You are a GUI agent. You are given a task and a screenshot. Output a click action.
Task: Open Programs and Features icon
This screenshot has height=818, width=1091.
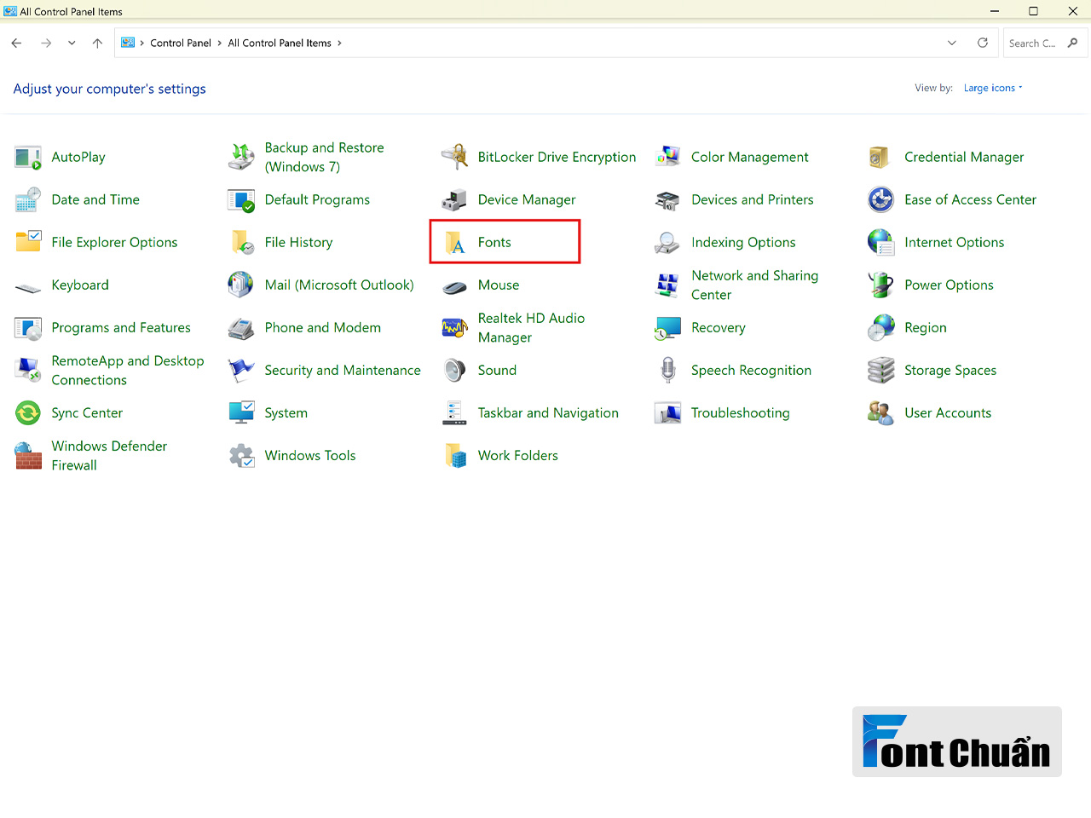(28, 327)
